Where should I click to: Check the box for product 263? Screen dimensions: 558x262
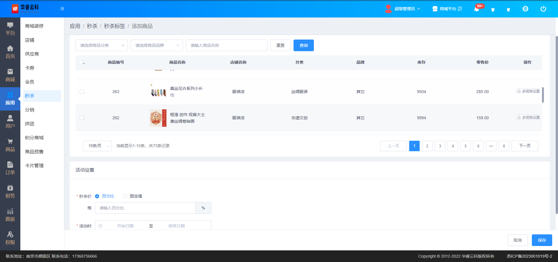(x=82, y=92)
